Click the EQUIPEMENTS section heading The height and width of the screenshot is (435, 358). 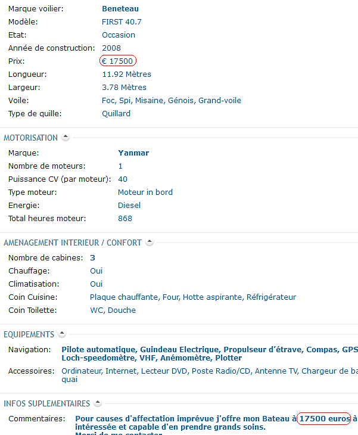[29, 334]
